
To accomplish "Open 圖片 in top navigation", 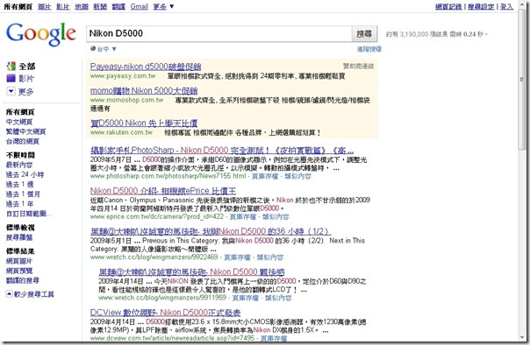I will [44, 6].
